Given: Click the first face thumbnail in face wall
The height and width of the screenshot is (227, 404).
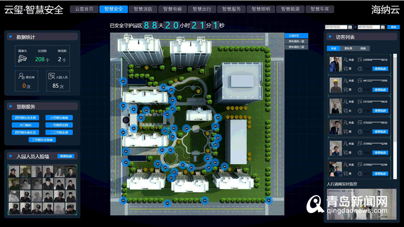Looking at the screenshot, I should (x=14, y=172).
